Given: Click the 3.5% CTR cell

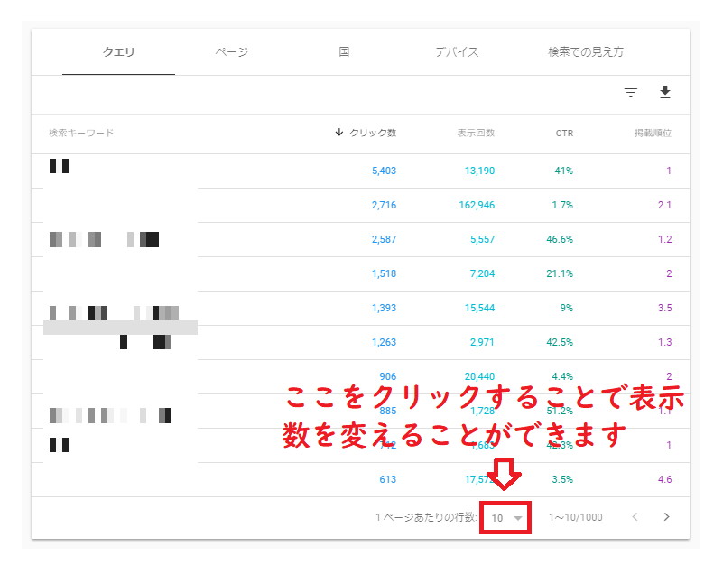Looking at the screenshot, I should point(562,479).
